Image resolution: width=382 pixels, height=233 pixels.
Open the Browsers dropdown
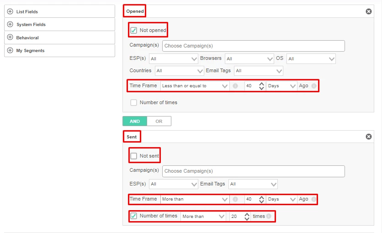pyautogui.click(x=249, y=58)
